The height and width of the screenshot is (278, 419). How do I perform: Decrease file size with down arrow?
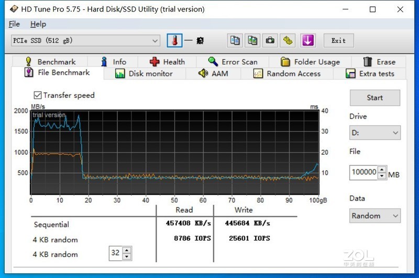(x=382, y=176)
